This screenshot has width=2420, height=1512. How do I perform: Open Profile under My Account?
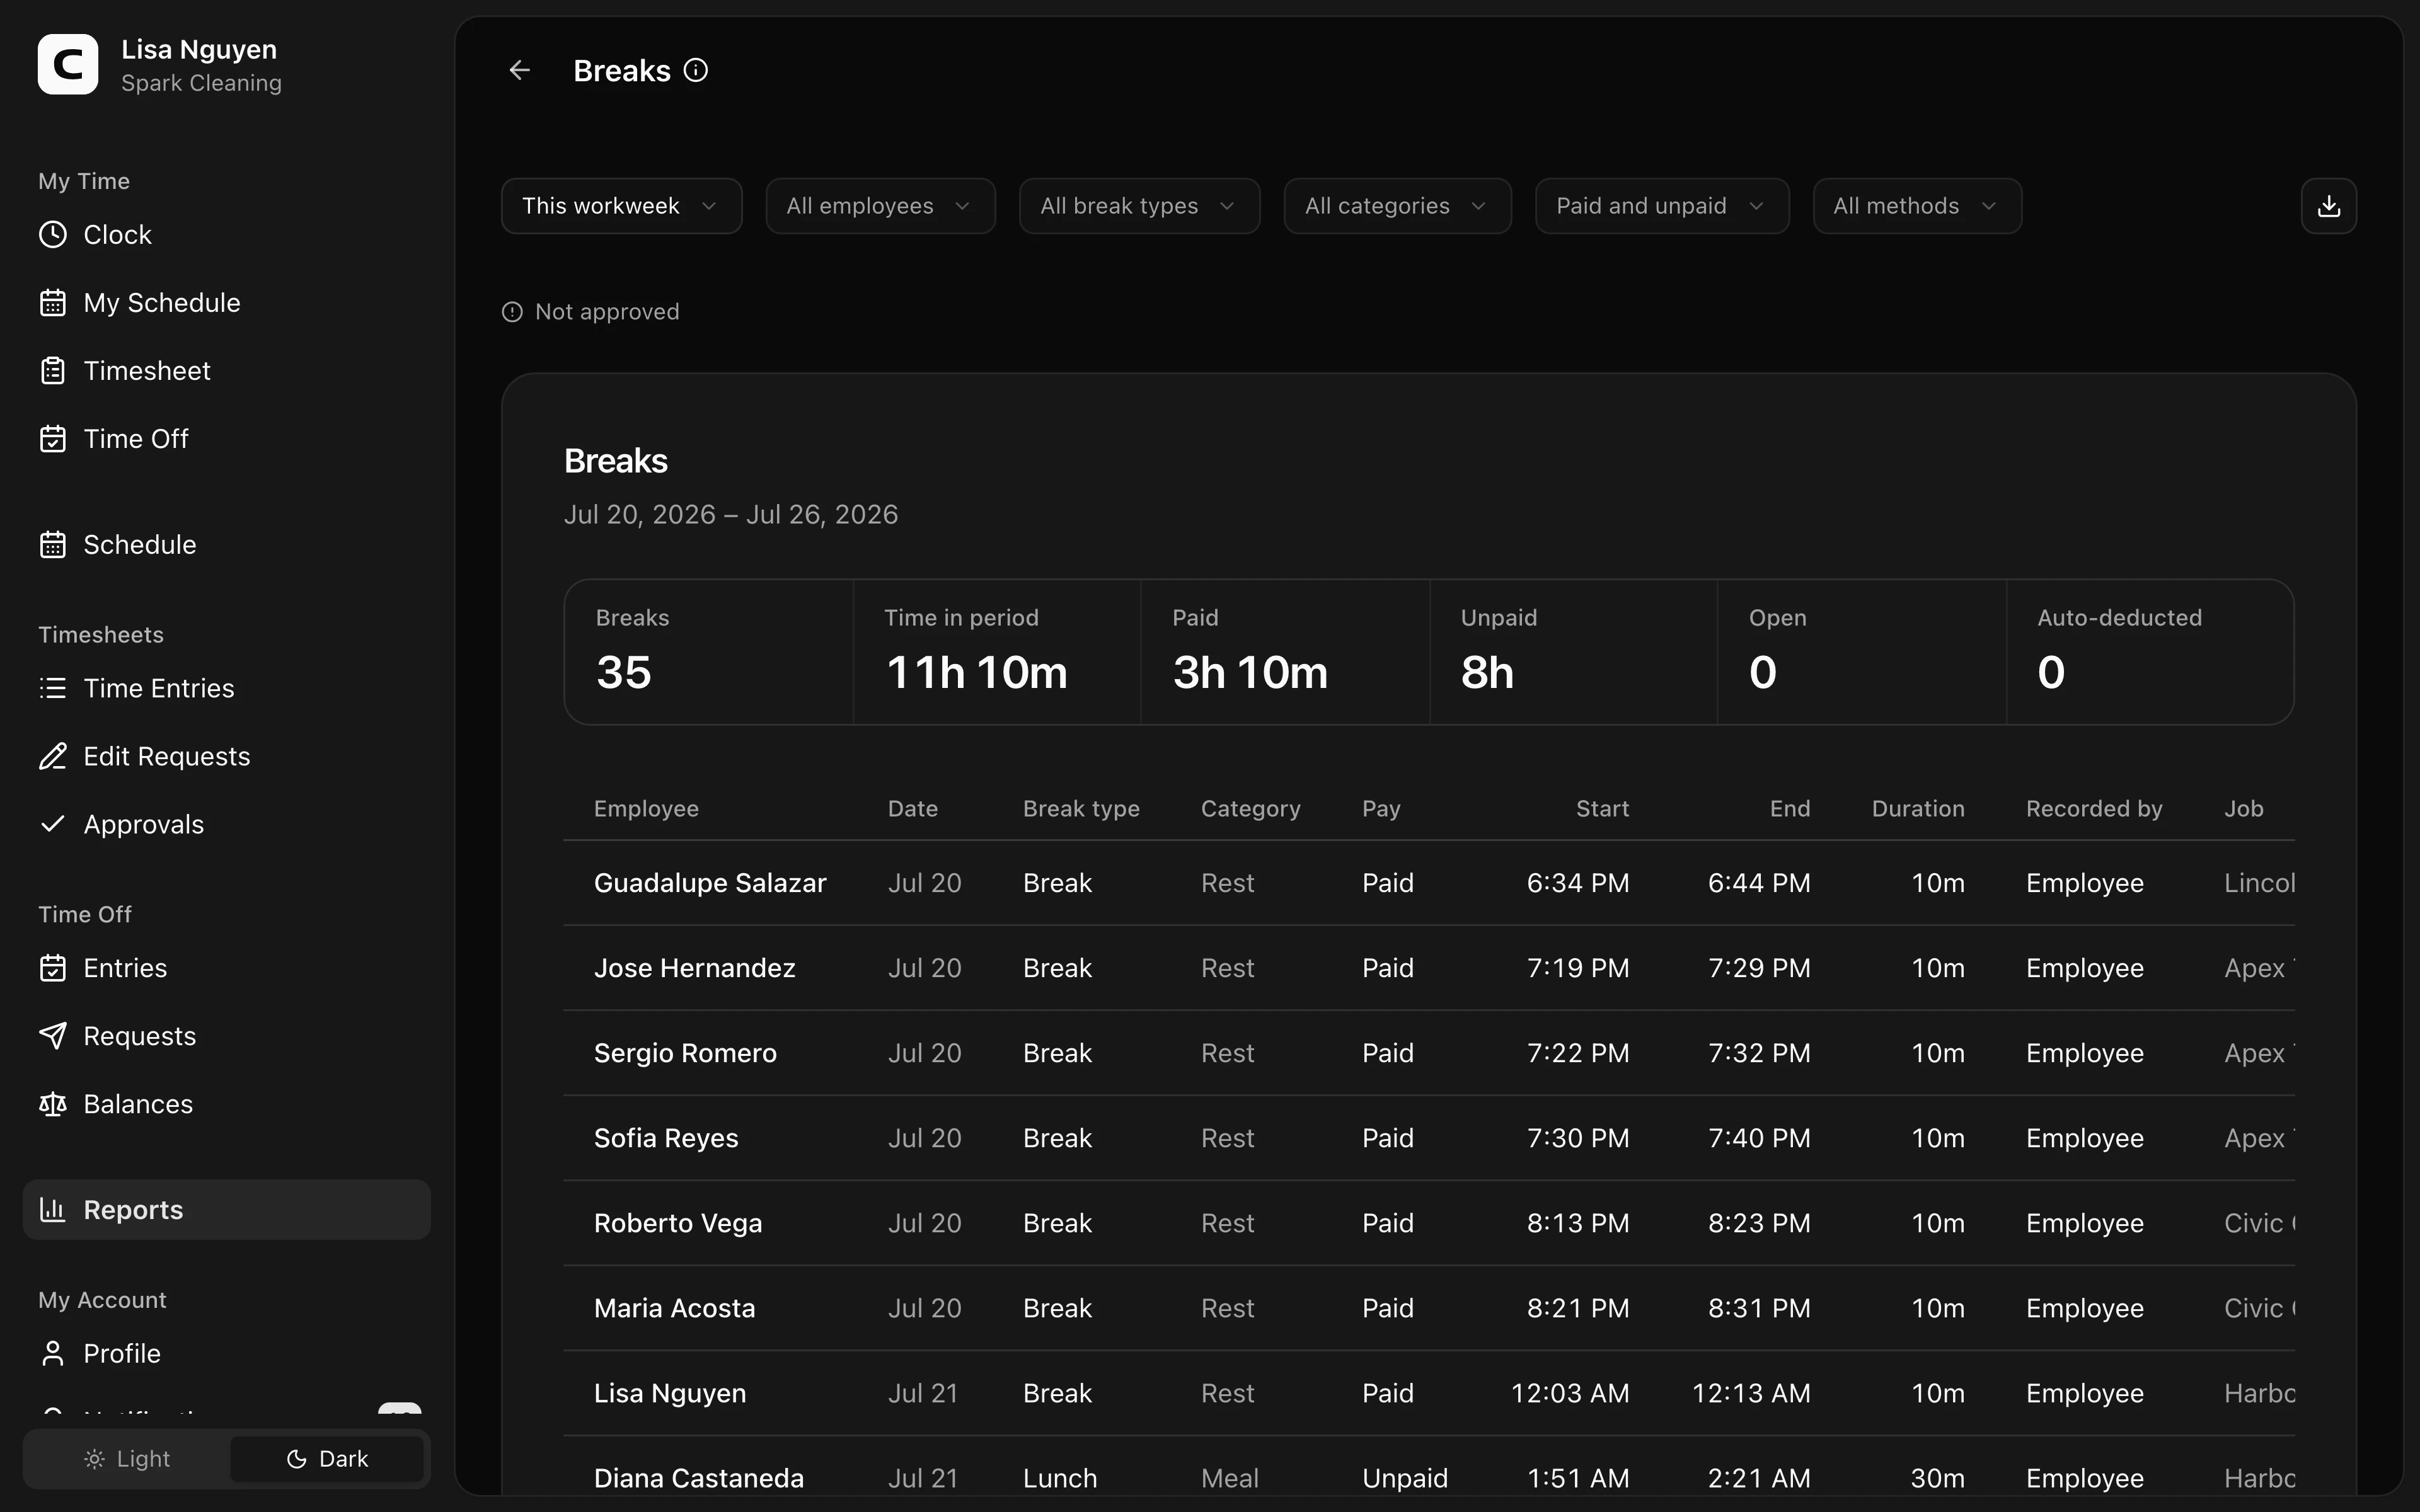coord(227,1354)
